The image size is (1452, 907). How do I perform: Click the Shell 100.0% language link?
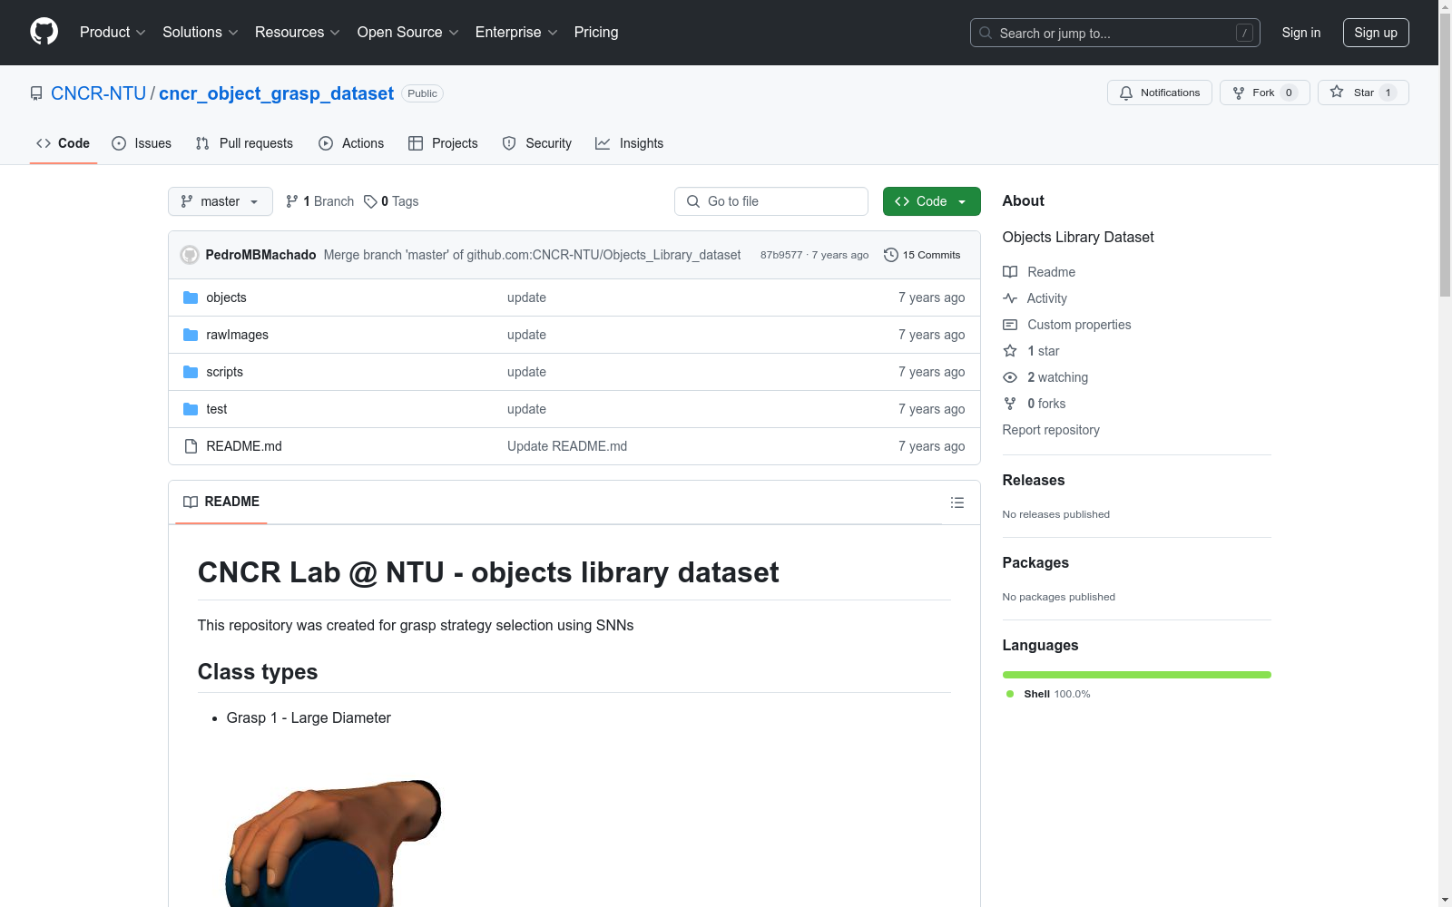point(1048,694)
